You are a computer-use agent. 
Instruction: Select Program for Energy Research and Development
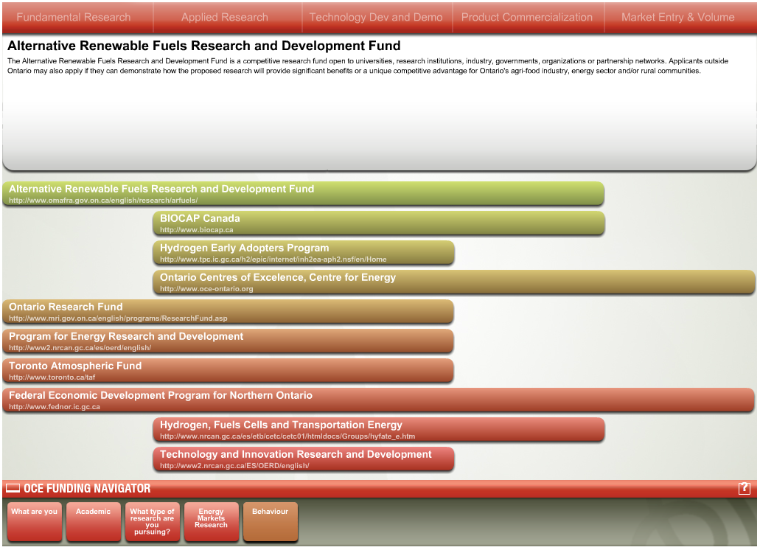[x=229, y=341]
